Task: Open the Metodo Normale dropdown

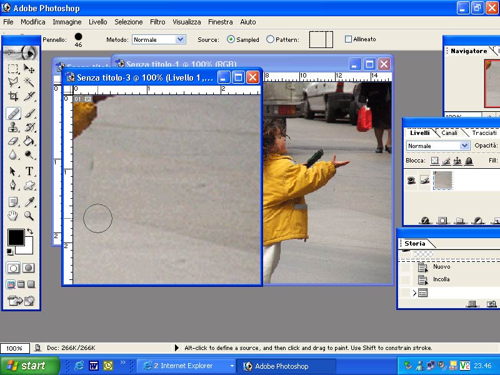Action: 159,39
